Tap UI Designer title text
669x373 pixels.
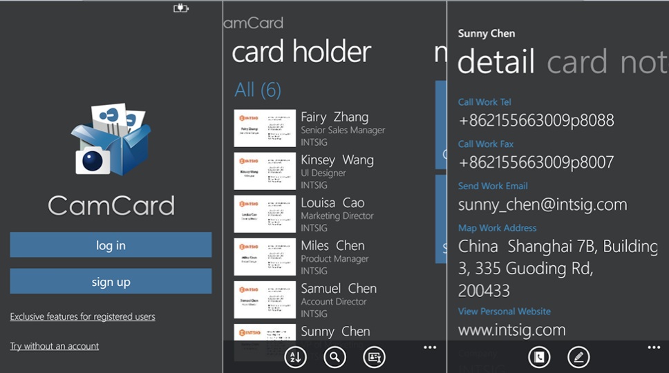tap(323, 173)
